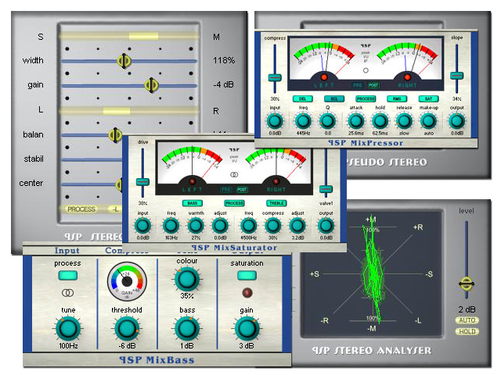Click the bass freq knob at 163Hz
This screenshot has height=375, width=501.
171,226
